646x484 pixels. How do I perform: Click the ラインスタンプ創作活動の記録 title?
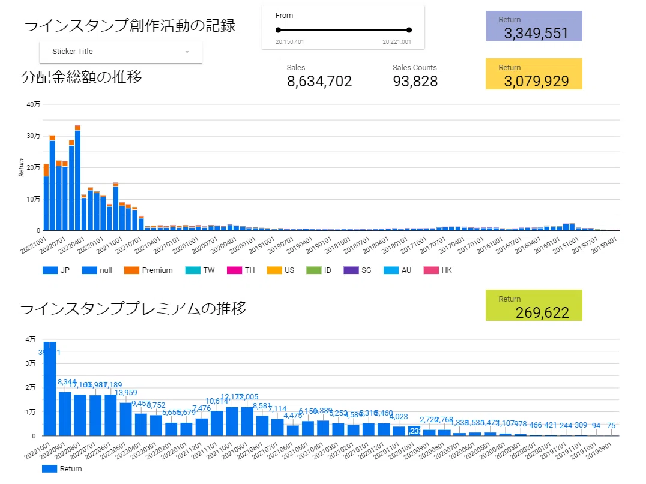(130, 26)
